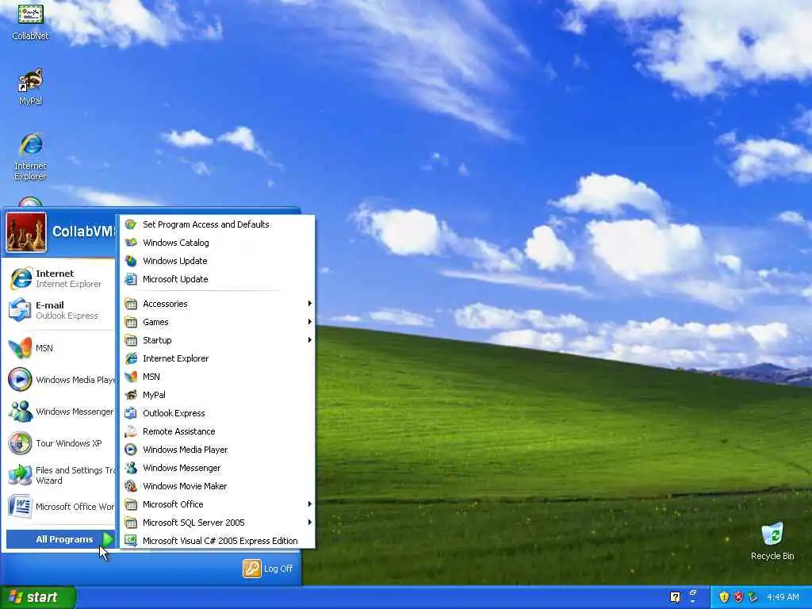Expand the Accessories submenu

pyautogui.click(x=217, y=304)
